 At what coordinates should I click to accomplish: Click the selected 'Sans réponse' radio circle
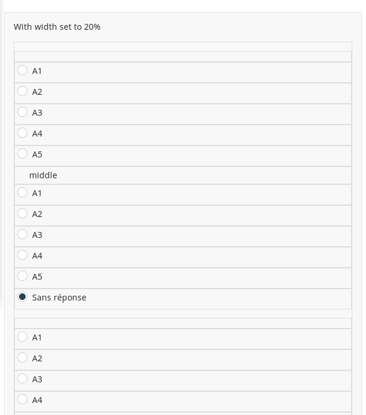pos(23,297)
